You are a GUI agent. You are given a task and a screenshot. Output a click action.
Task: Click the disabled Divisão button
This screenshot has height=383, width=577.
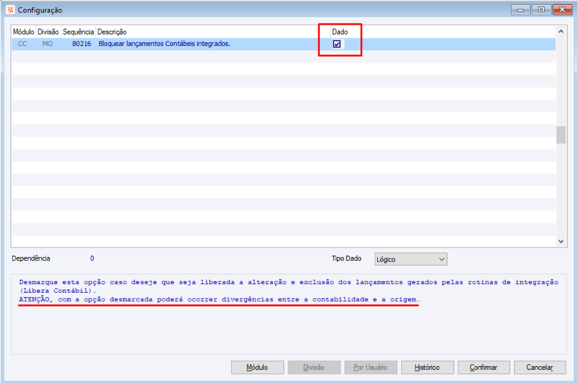click(x=314, y=367)
